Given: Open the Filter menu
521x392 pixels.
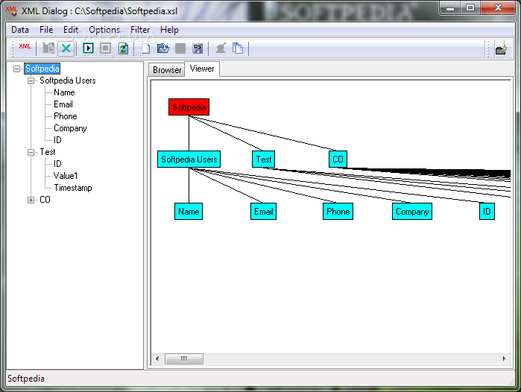Looking at the screenshot, I should tap(140, 30).
